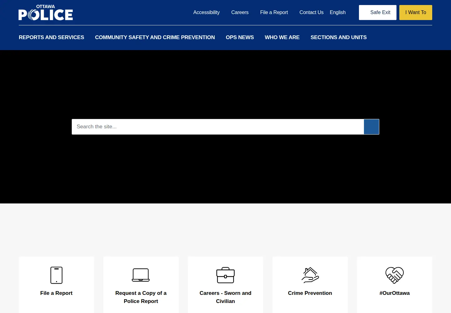The image size is (451, 313).
Task: Open the #OurOttawa card title
Action: 395,293
